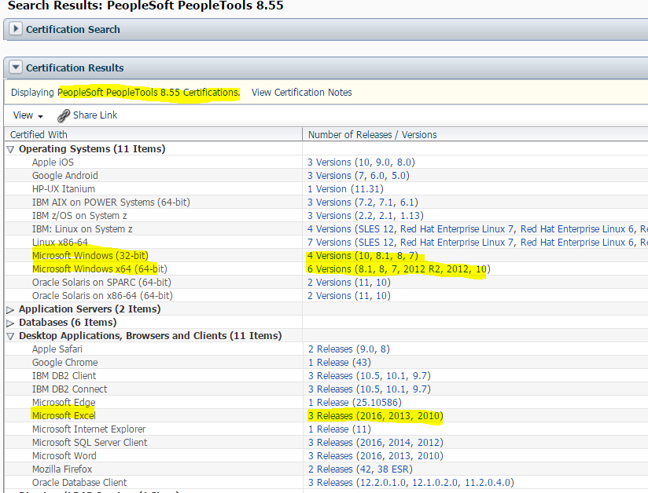This screenshot has width=648, height=493.
Task: Open Apple iOS 3 Versions link
Action: tap(329, 163)
